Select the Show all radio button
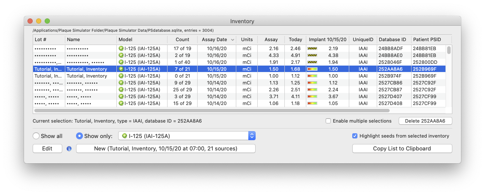Viewport: 485px width, 195px height. [x=36, y=136]
